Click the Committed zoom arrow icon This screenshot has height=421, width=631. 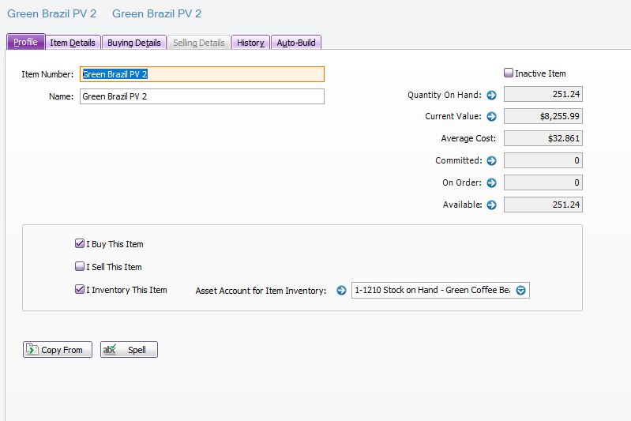pyautogui.click(x=490, y=161)
